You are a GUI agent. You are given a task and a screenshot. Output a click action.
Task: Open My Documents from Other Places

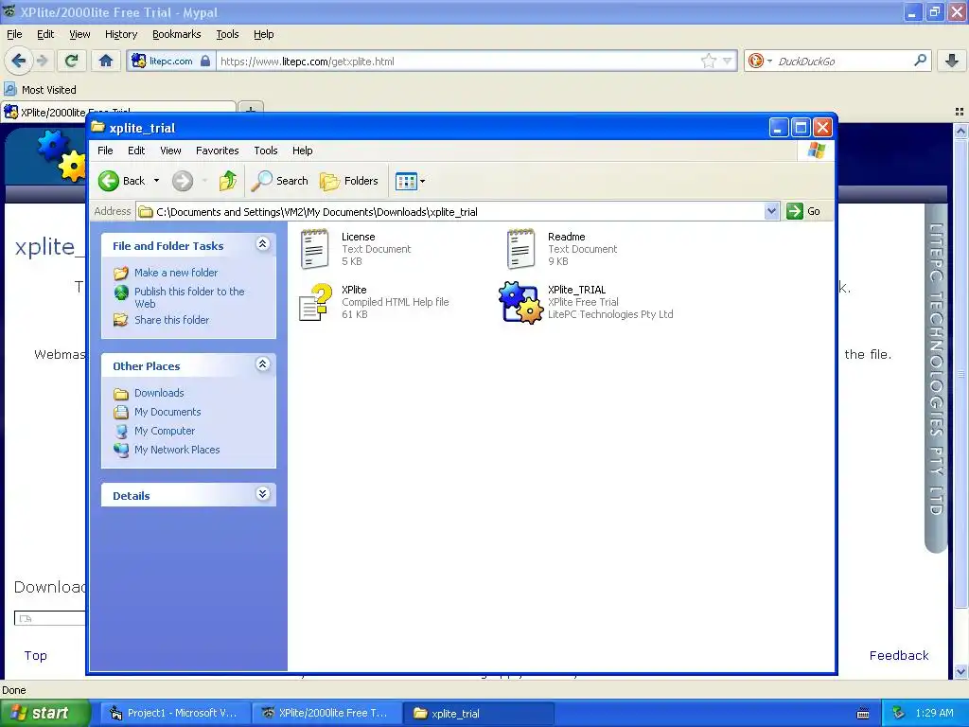(167, 412)
